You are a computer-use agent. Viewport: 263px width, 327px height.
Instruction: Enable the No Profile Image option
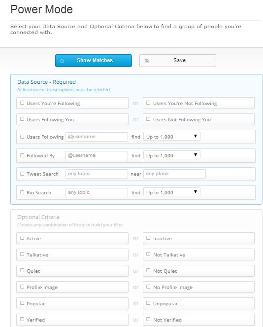148,287
